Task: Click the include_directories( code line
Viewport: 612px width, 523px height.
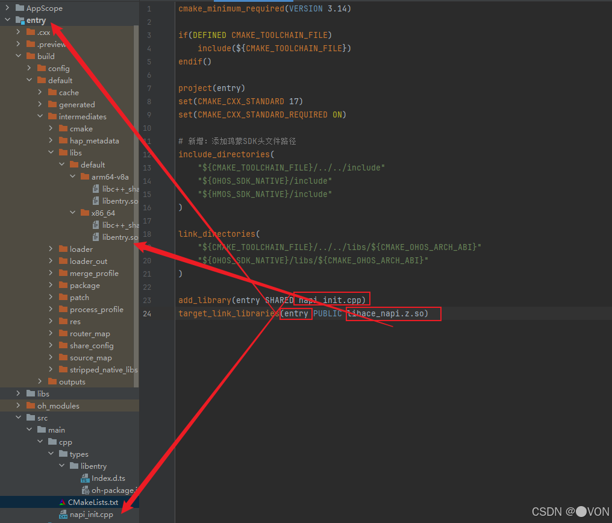Action: (226, 155)
